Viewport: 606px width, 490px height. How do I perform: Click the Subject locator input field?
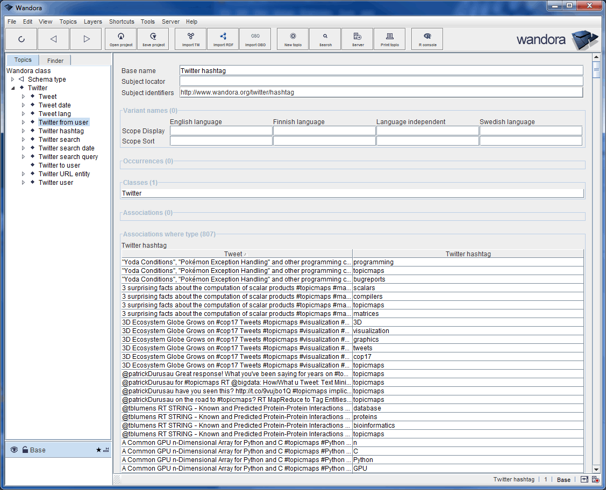(x=381, y=82)
